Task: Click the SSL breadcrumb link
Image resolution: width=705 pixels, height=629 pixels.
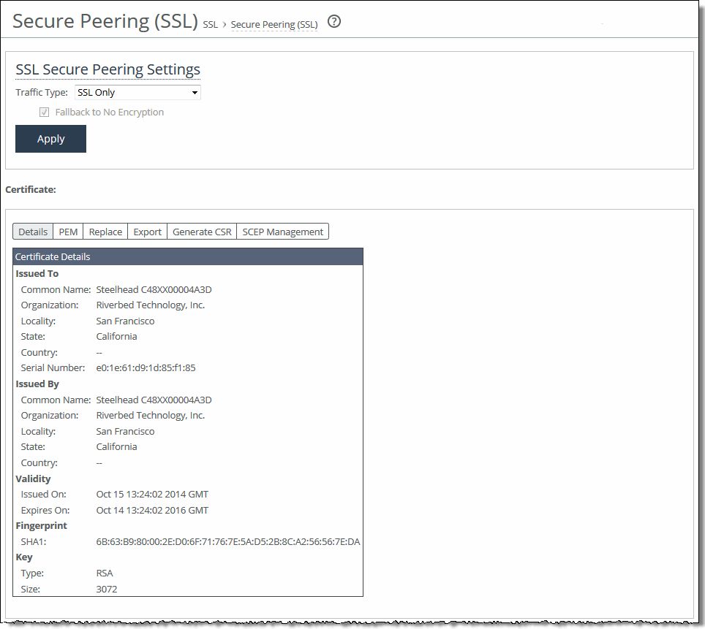Action: (210, 25)
